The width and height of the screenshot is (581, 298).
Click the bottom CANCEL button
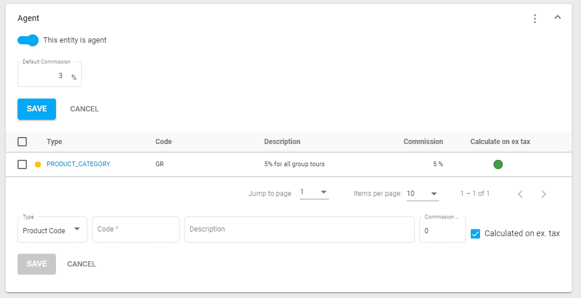point(82,264)
